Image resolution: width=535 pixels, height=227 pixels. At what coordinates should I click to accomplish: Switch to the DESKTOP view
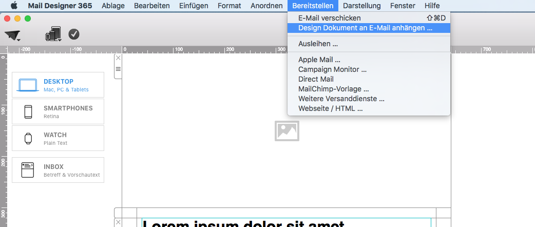(x=58, y=85)
